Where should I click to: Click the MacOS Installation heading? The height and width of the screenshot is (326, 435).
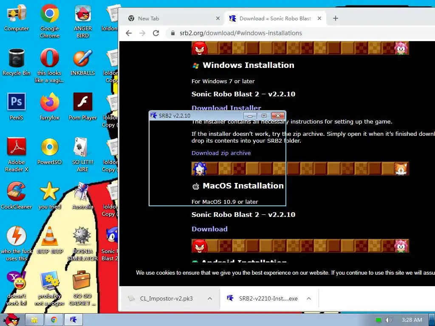click(243, 186)
